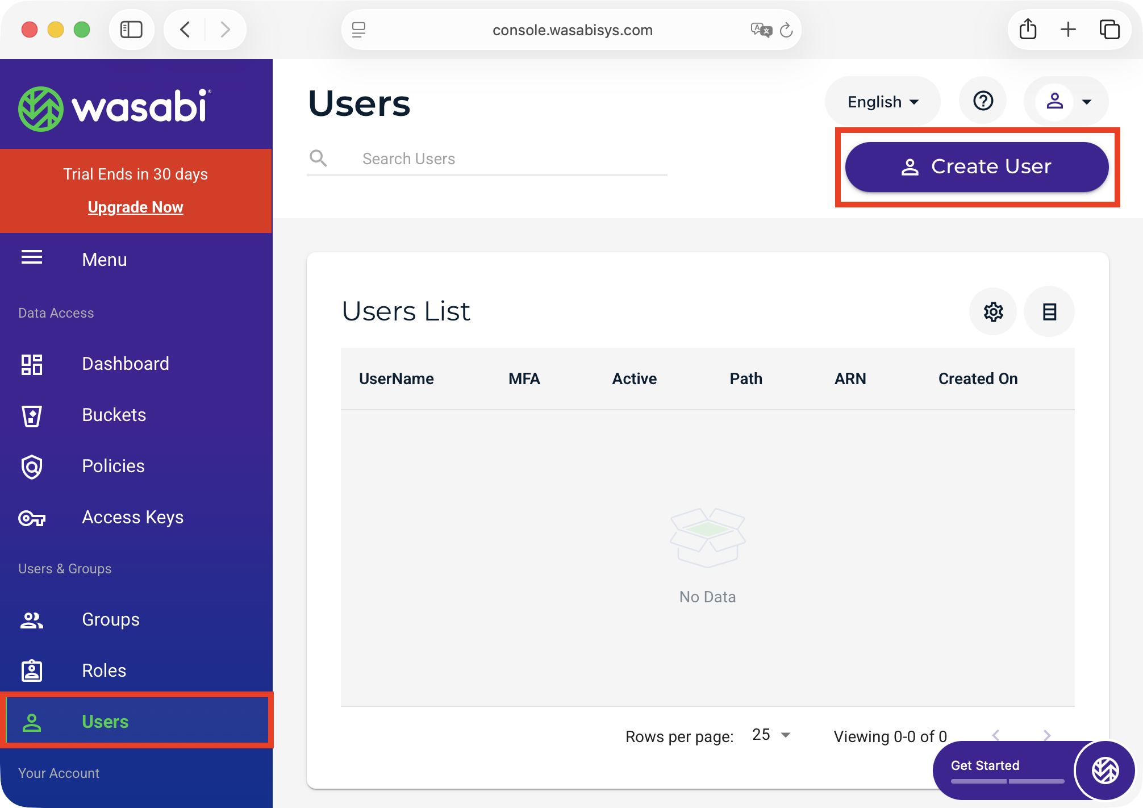
Task: Click the help question mark icon
Action: 983,101
